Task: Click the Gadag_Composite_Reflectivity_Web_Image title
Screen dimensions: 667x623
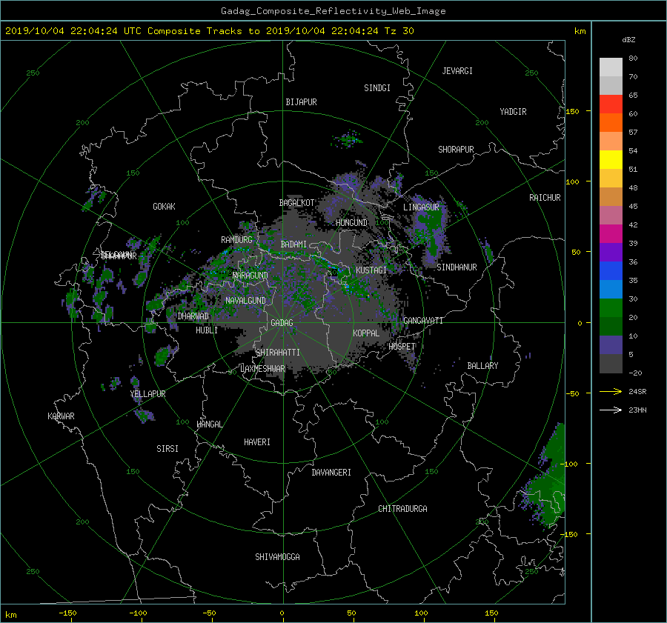Action: click(x=333, y=11)
